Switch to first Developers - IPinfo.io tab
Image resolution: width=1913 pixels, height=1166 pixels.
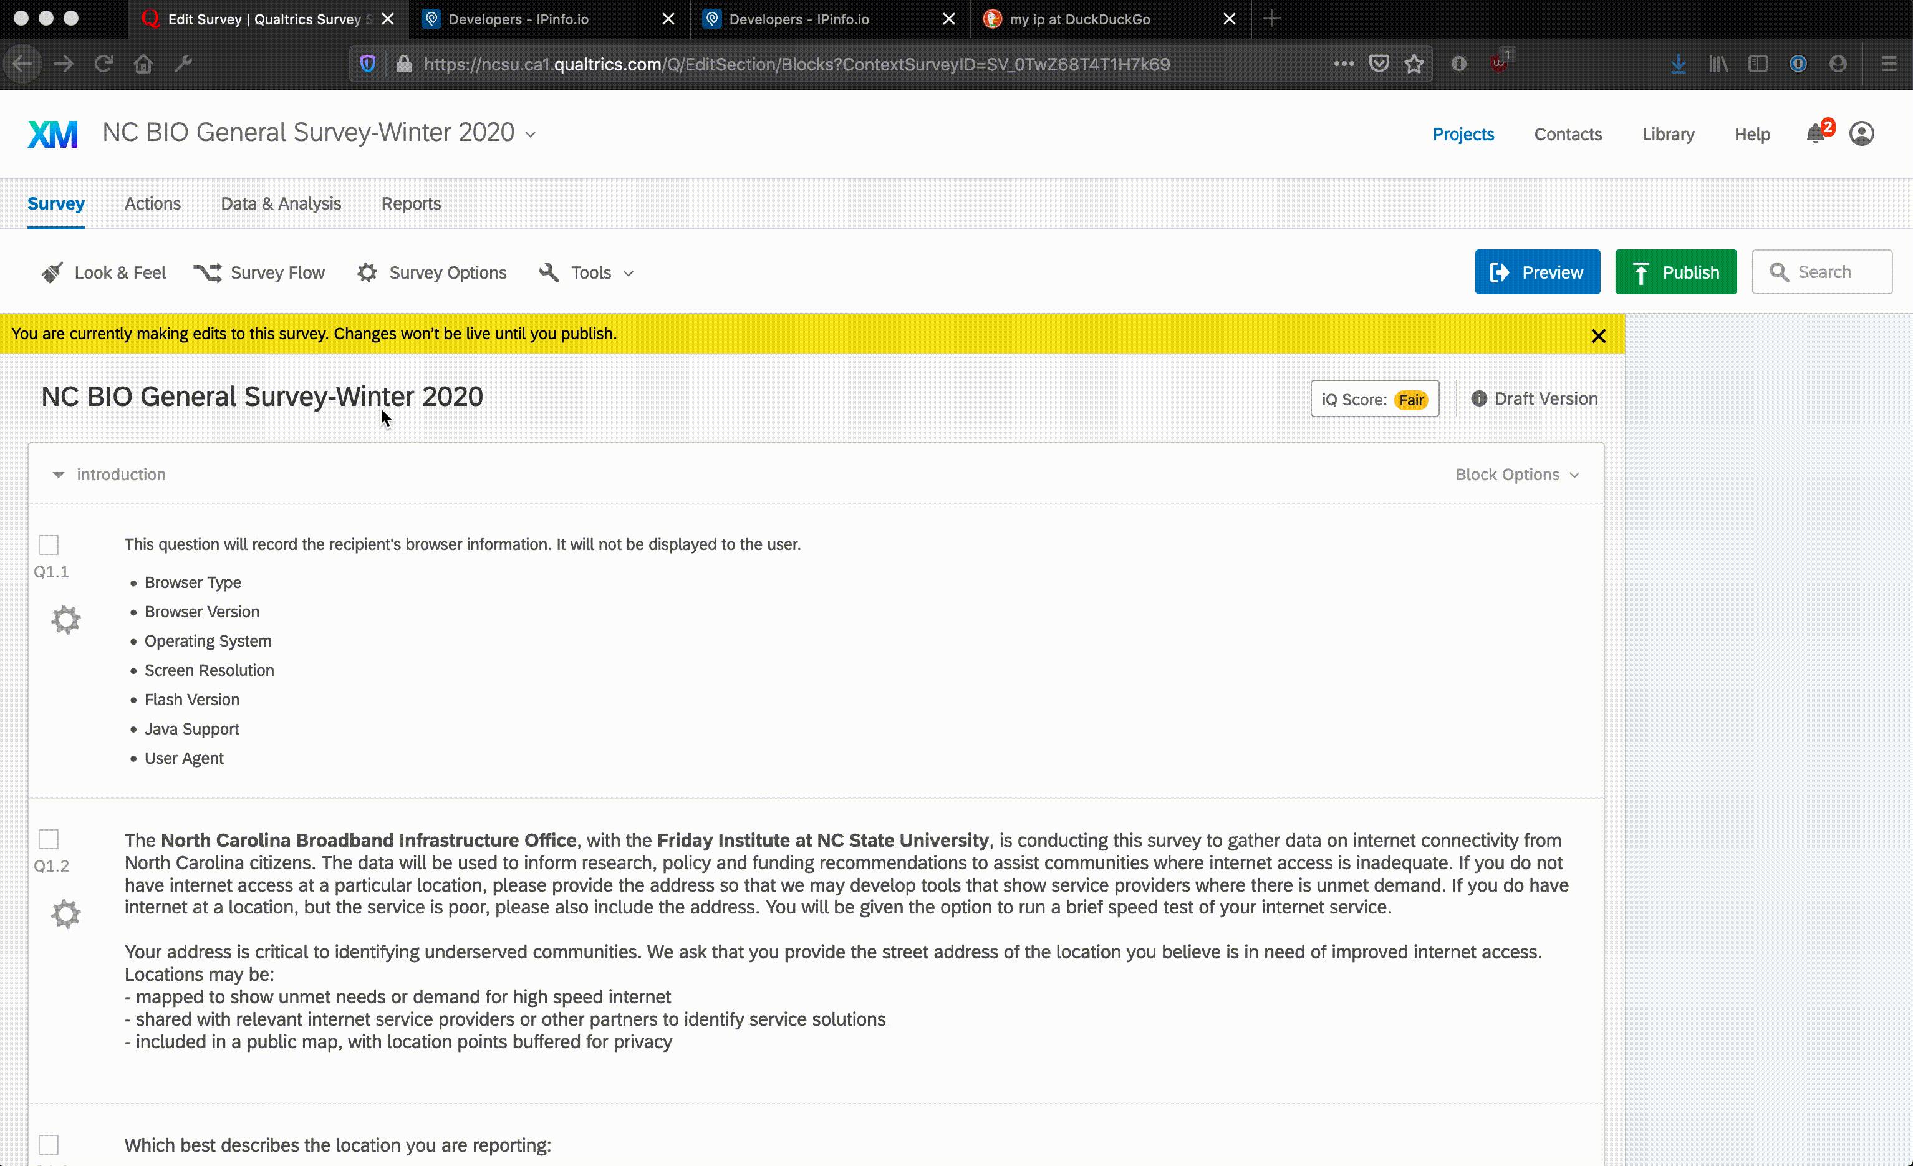click(x=550, y=19)
